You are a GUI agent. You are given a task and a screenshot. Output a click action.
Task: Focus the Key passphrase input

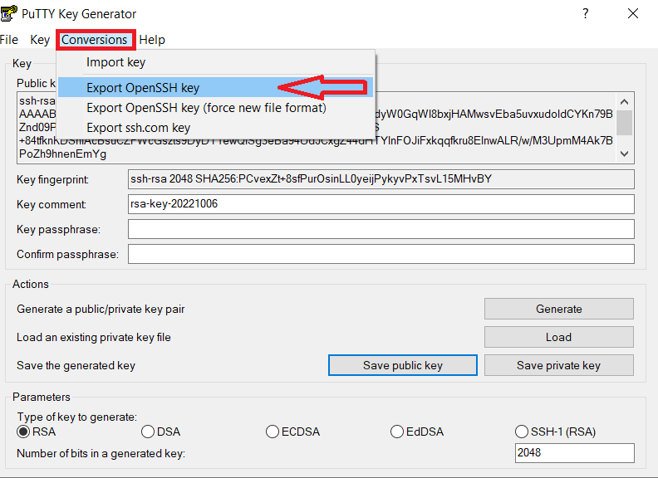381,229
